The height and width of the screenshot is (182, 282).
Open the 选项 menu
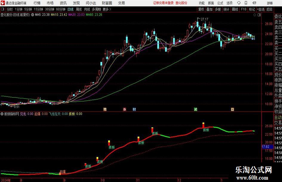[x=229, y=3]
